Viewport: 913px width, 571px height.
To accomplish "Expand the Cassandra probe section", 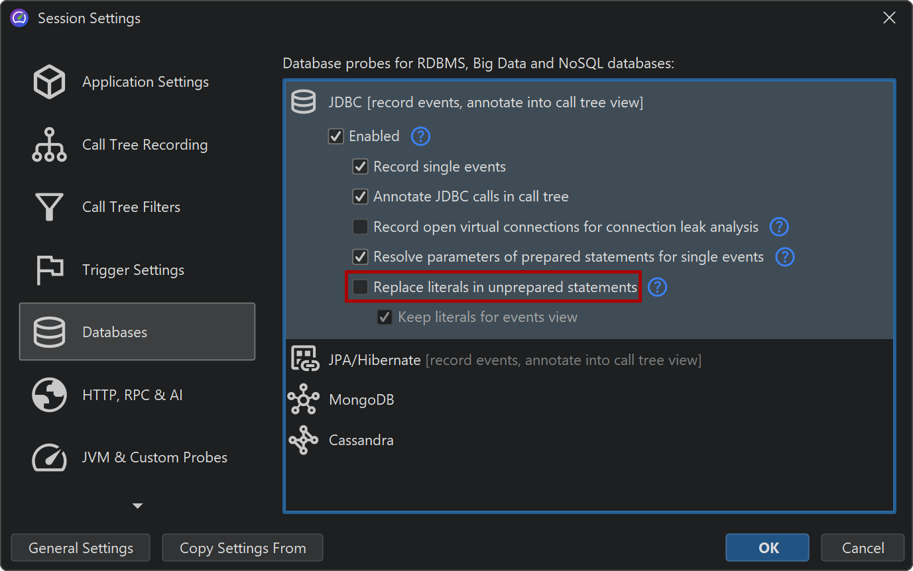I will pyautogui.click(x=361, y=441).
